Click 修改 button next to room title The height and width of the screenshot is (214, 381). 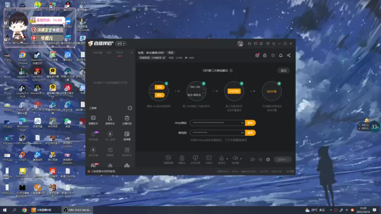[171, 52]
